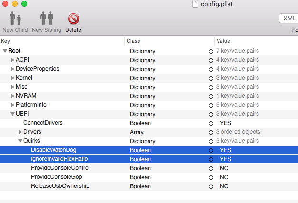Expand the Misc dictionary
This screenshot has width=298, height=203.
(x=12, y=87)
